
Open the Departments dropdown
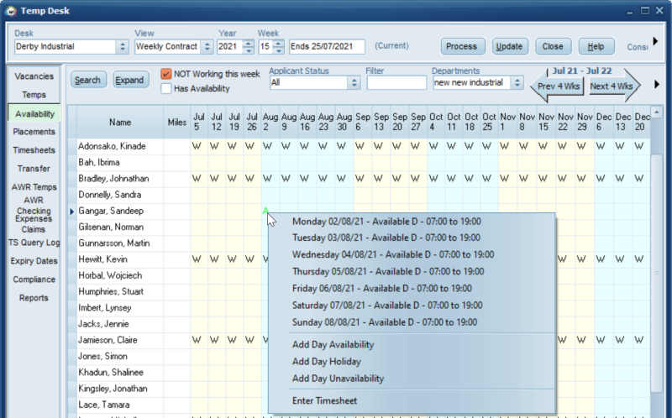point(517,82)
